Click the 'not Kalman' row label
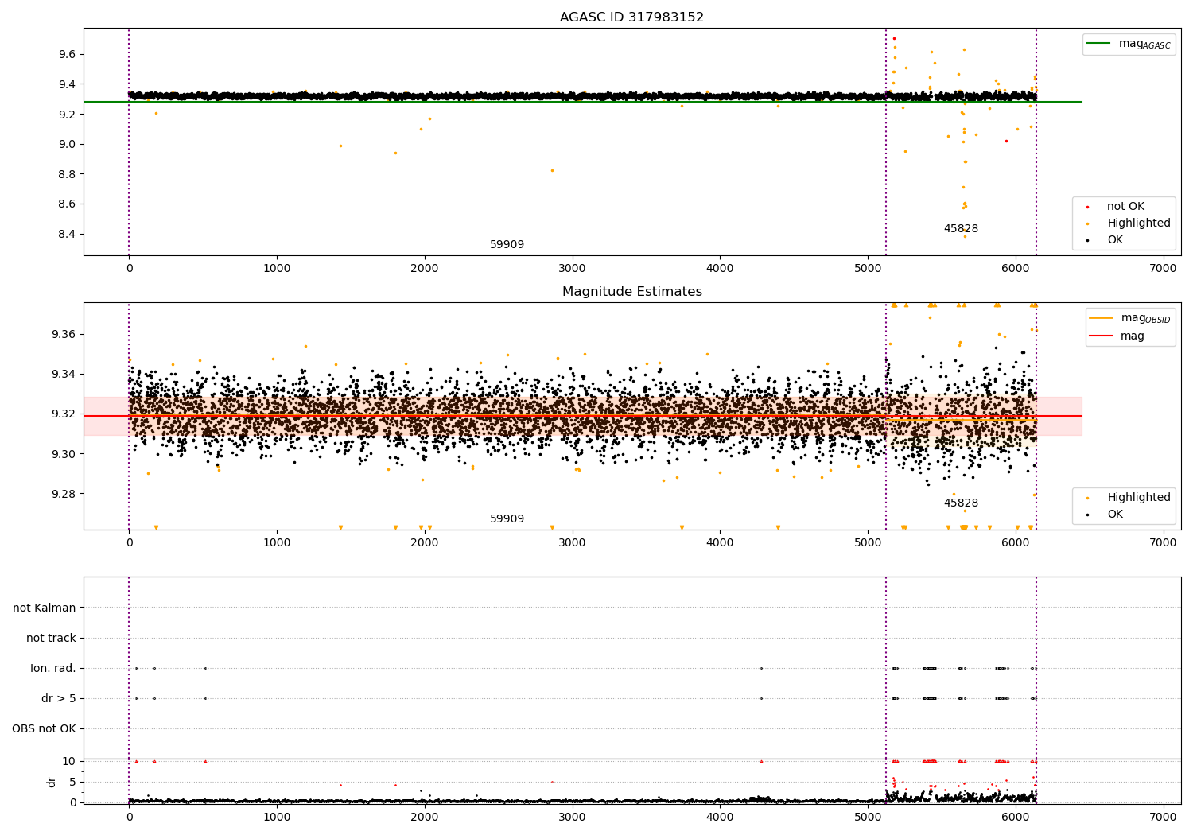The image size is (1193, 835). click(x=45, y=608)
